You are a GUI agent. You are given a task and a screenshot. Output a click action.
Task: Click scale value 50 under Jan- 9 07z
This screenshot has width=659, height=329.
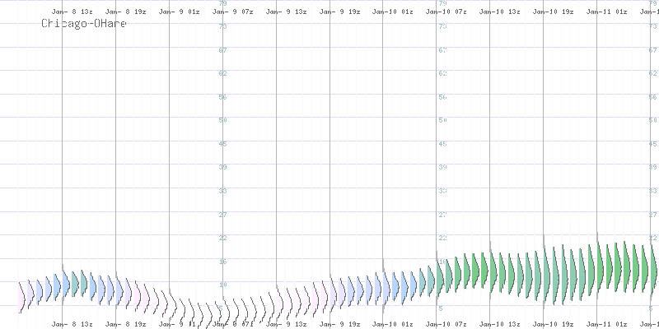pyautogui.click(x=222, y=121)
